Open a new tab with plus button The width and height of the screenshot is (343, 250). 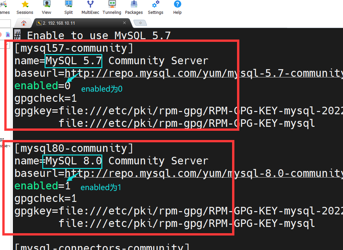pos(140,23)
